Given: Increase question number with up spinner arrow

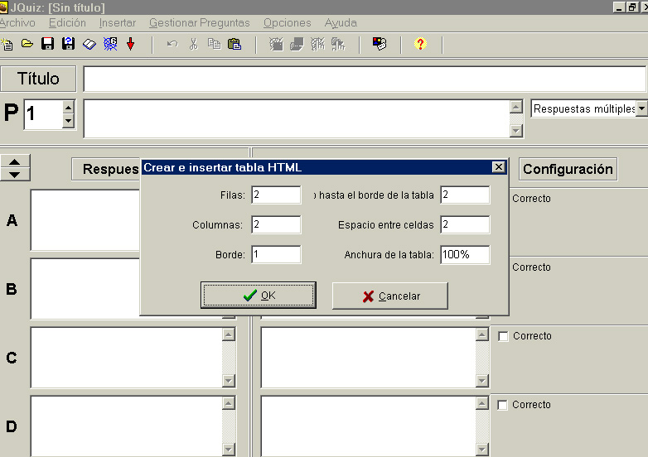Looking at the screenshot, I should [x=68, y=107].
